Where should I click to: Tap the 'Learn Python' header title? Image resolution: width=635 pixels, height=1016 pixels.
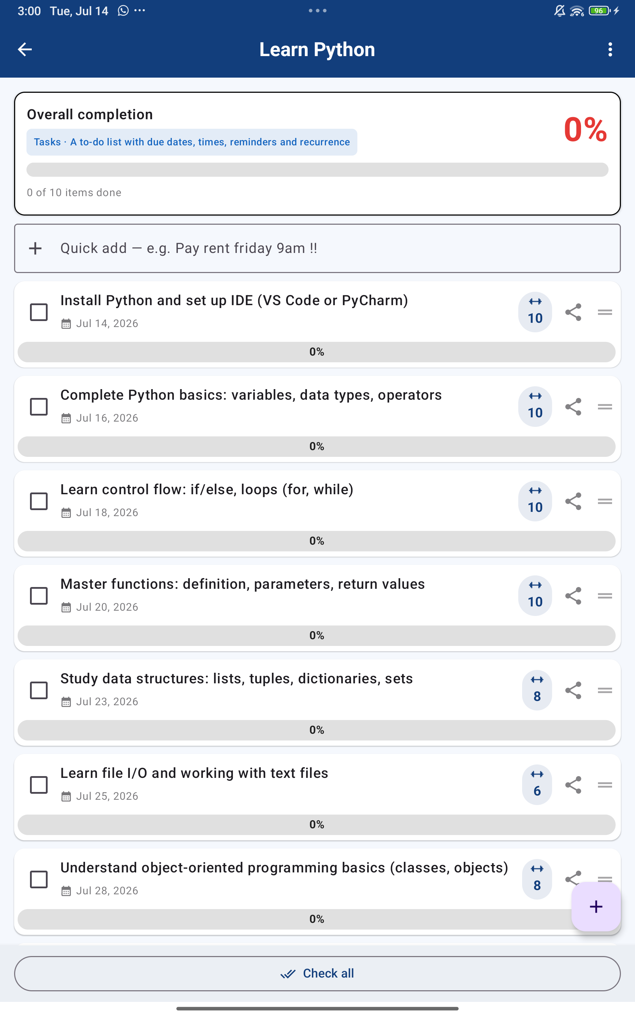(317, 49)
